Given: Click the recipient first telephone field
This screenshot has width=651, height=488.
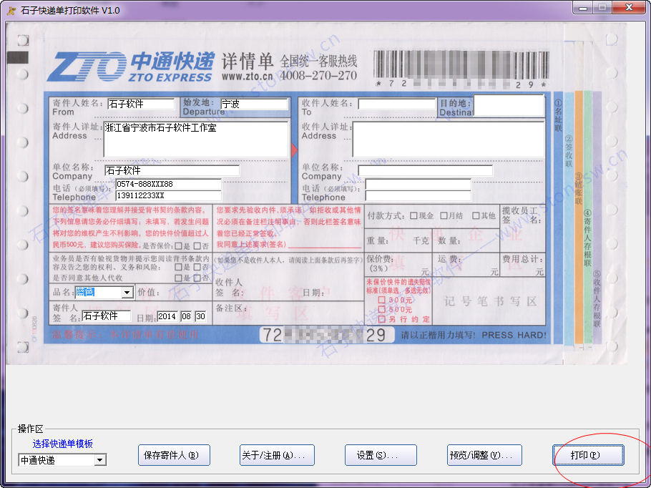Looking at the screenshot, I should (x=418, y=184).
